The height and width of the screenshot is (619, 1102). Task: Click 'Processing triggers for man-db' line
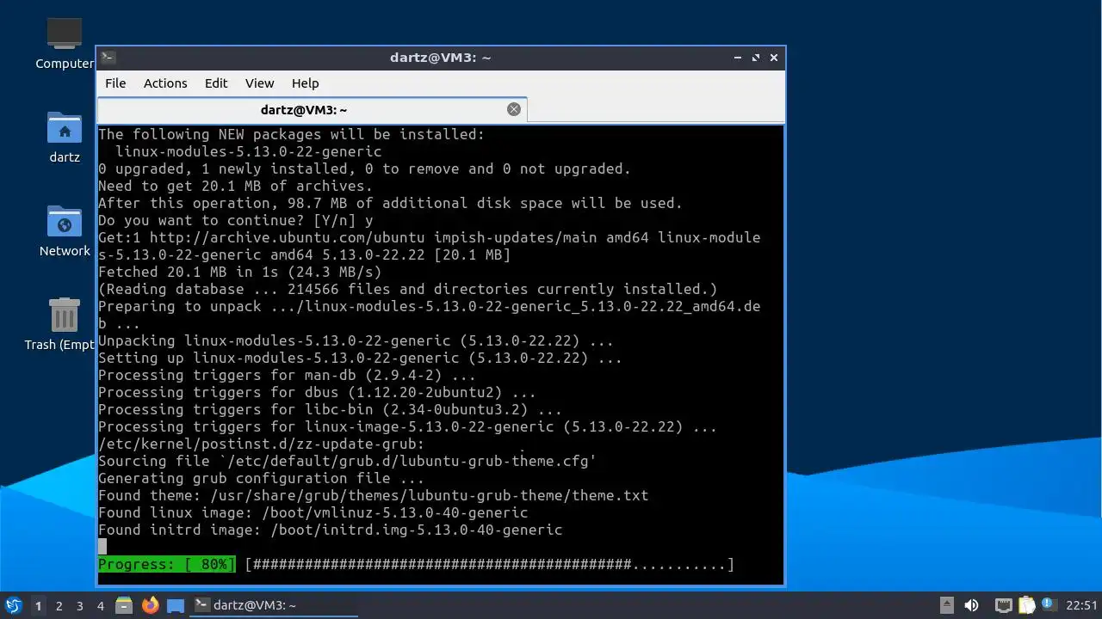tap(288, 376)
